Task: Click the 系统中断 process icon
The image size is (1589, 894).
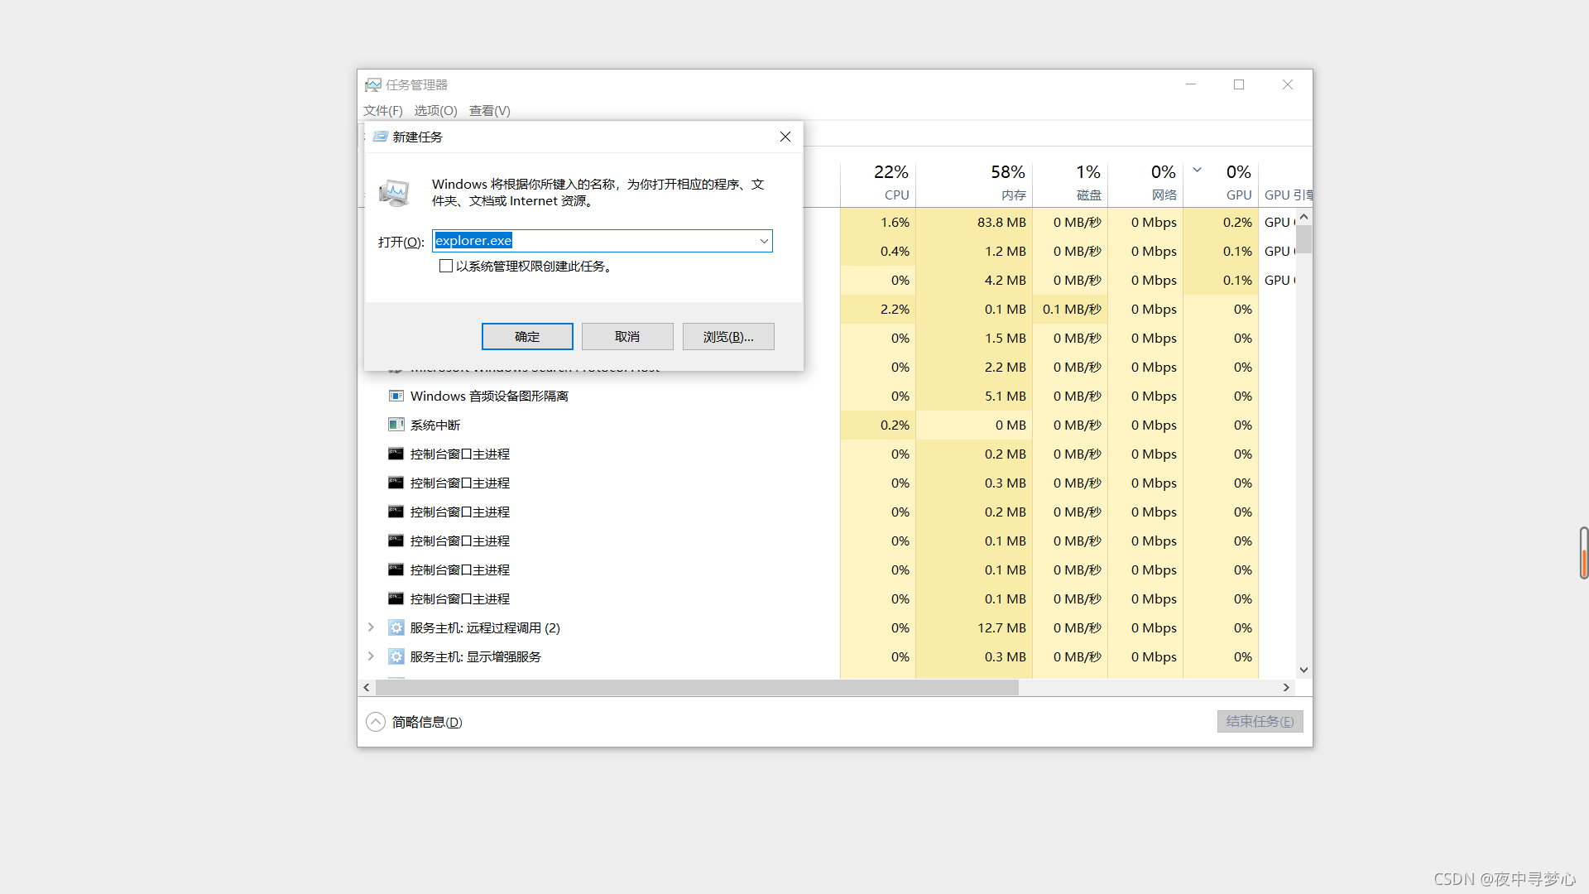Action: tap(396, 425)
